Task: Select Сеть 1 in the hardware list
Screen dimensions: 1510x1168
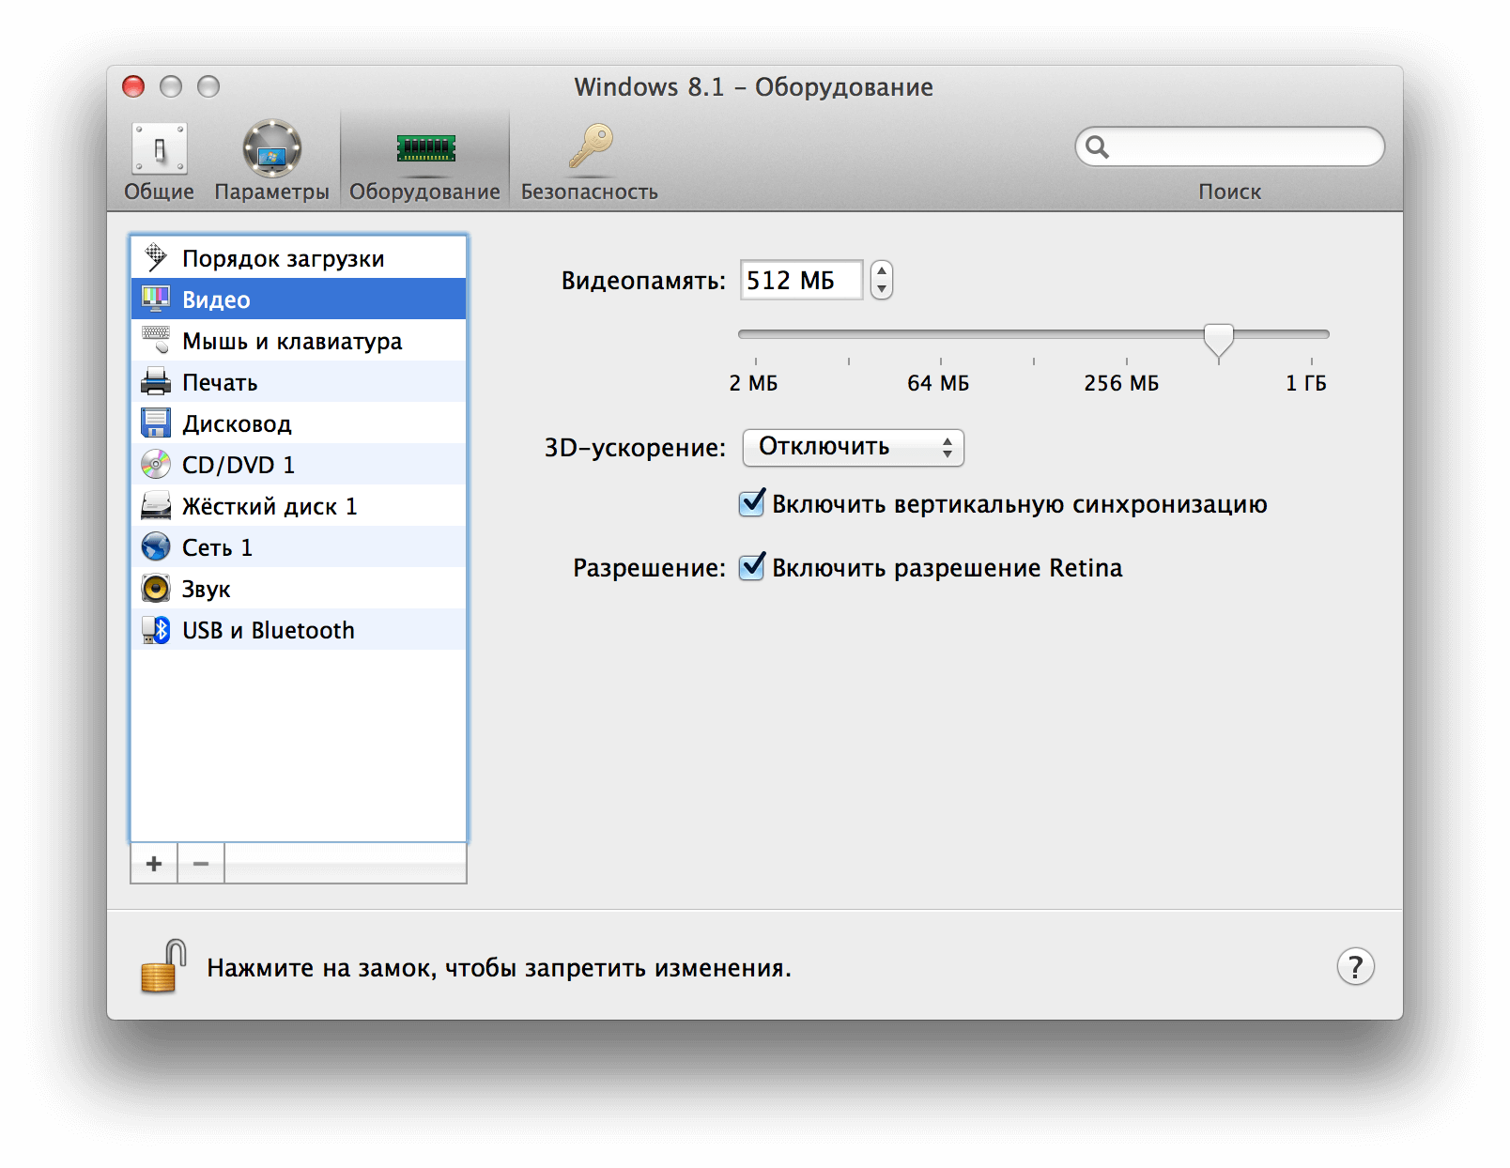Action: tap(299, 546)
